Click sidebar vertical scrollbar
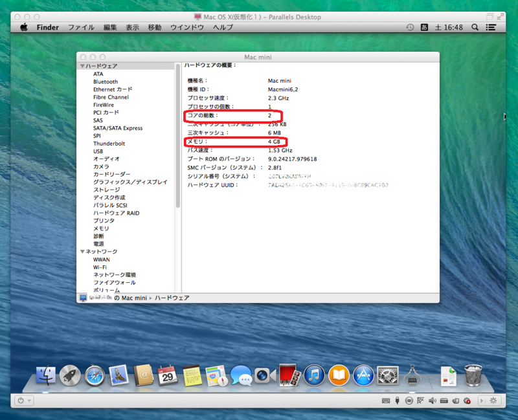The height and width of the screenshot is (420, 518). tap(178, 136)
